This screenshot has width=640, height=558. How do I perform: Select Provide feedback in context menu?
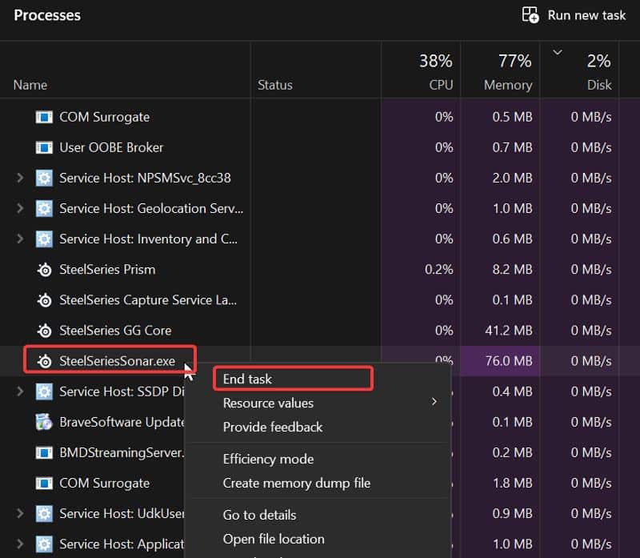(273, 427)
